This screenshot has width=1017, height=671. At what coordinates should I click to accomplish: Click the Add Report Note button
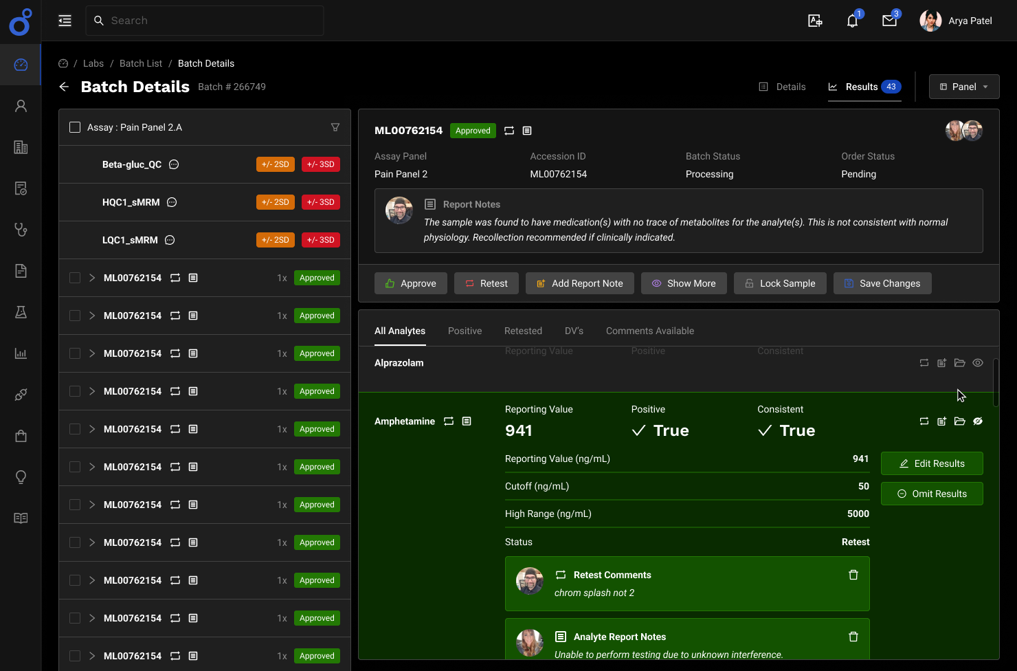(x=580, y=283)
